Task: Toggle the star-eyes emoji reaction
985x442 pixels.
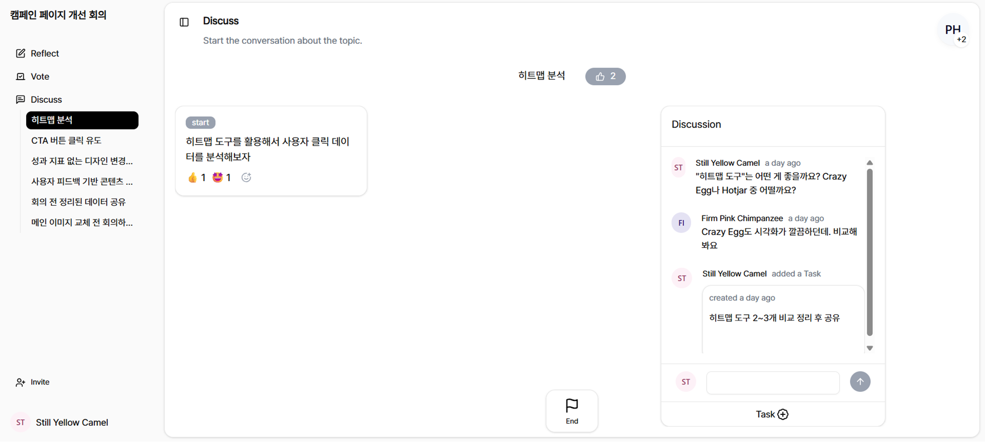Action: click(222, 178)
